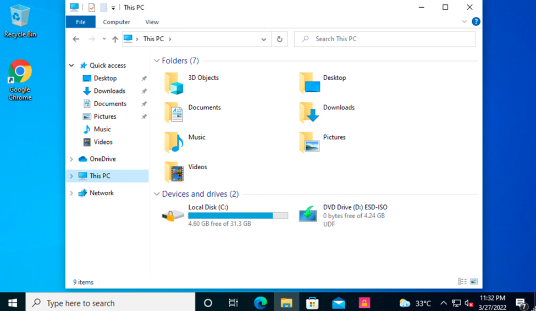Expand the OneDrive tree node
The width and height of the screenshot is (536, 311).
point(71,159)
